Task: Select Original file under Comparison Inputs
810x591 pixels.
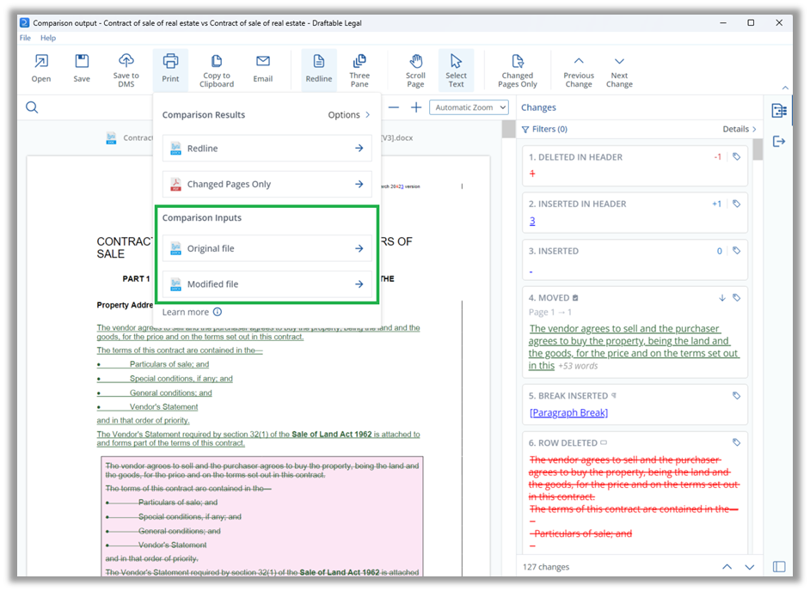Action: pyautogui.click(x=267, y=248)
